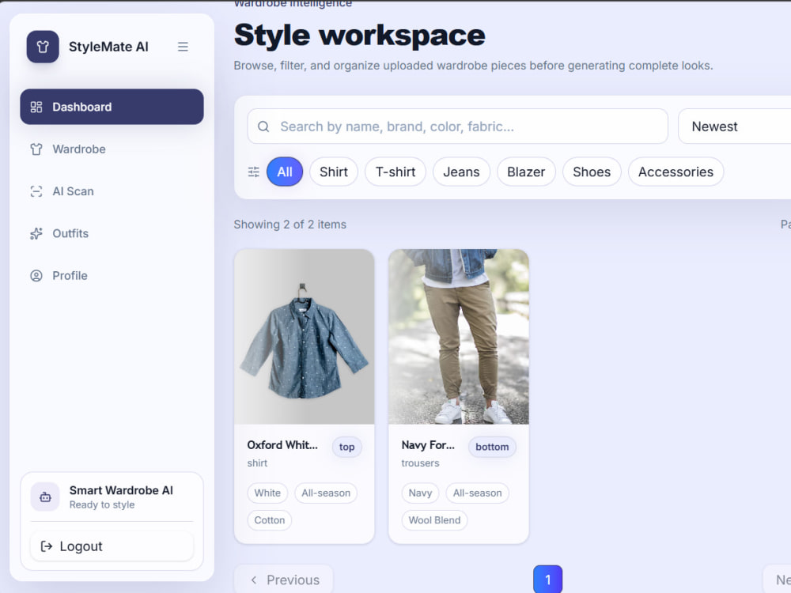
Task: Filter items by Accessories
Action: (x=676, y=172)
